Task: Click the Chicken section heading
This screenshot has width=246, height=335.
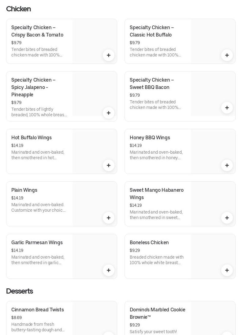Action: [x=19, y=9]
